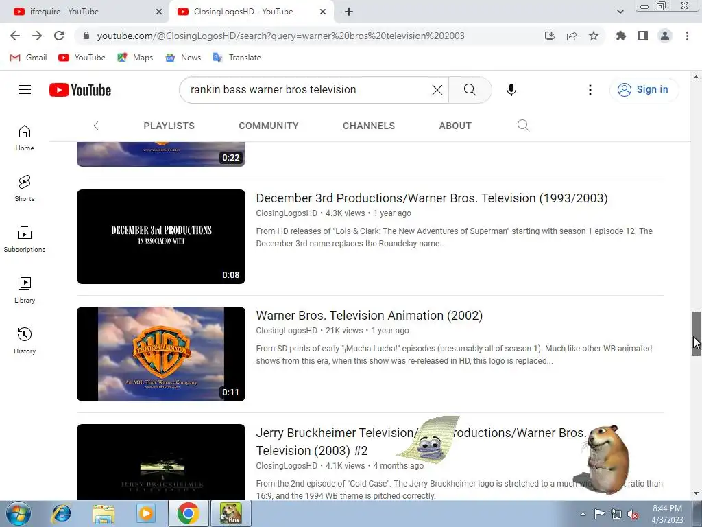Open the Gmail bookmark
702x527 pixels.
(29, 58)
